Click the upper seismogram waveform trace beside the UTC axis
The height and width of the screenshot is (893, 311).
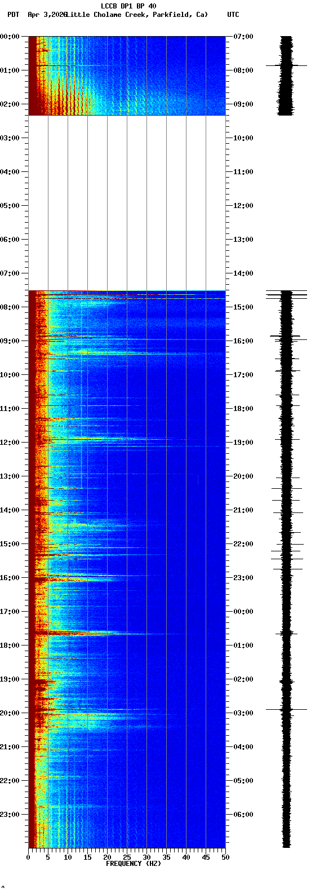(x=286, y=76)
